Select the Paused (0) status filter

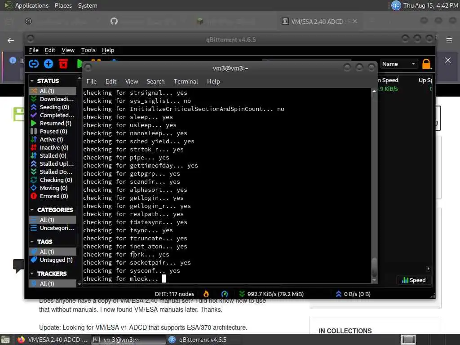53,132
